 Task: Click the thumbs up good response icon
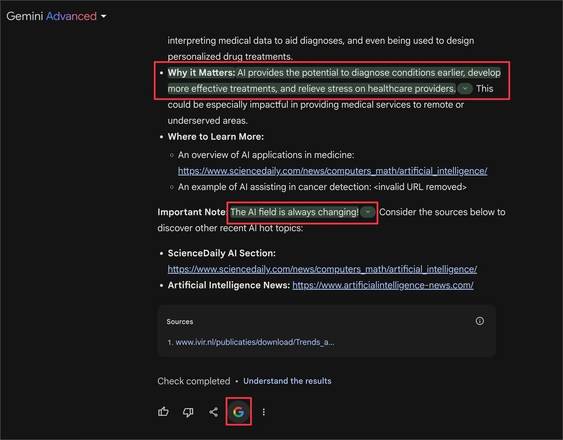click(x=163, y=412)
